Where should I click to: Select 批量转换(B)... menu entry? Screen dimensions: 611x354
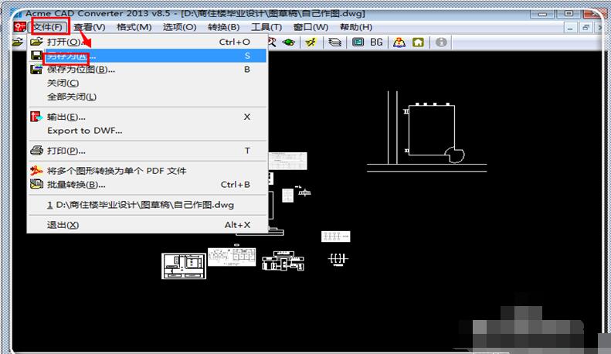pos(148,185)
